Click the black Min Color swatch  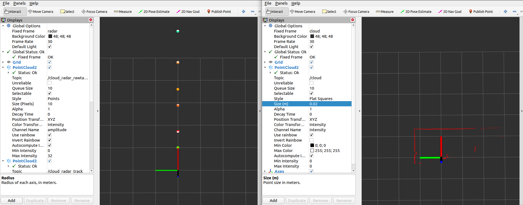[x=312, y=145]
